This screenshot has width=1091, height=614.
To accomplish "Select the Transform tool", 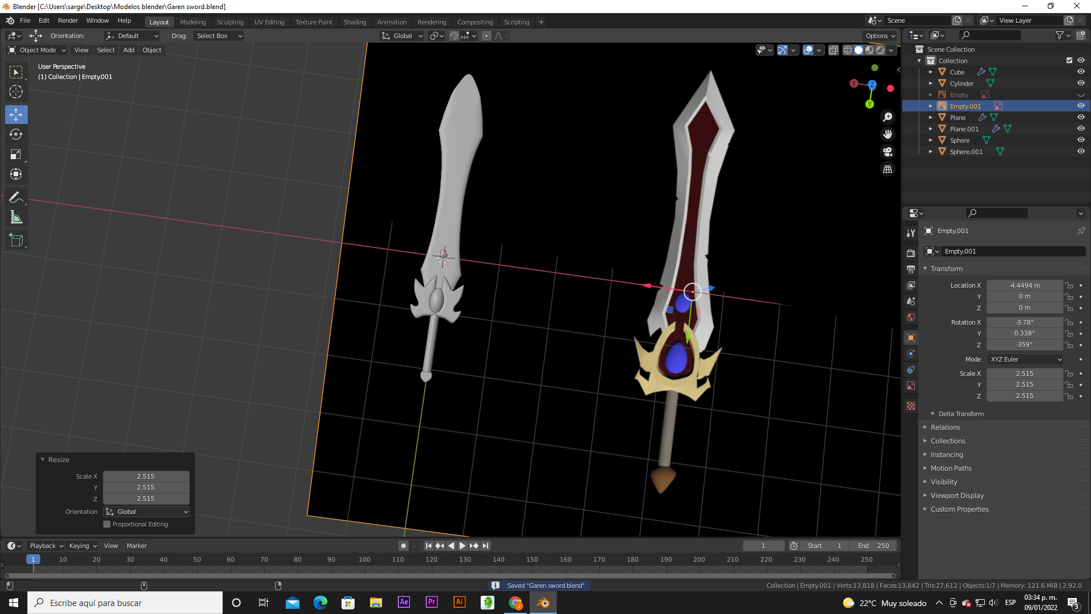I will click(16, 174).
